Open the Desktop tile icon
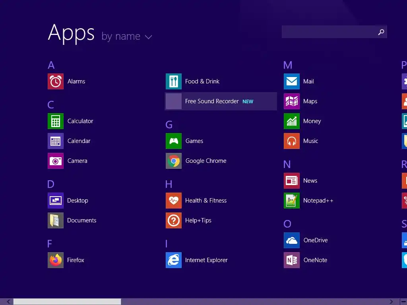407x305 pixels. tap(56, 201)
